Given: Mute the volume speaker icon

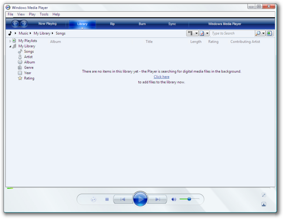Looking at the screenshot, I should point(174,199).
